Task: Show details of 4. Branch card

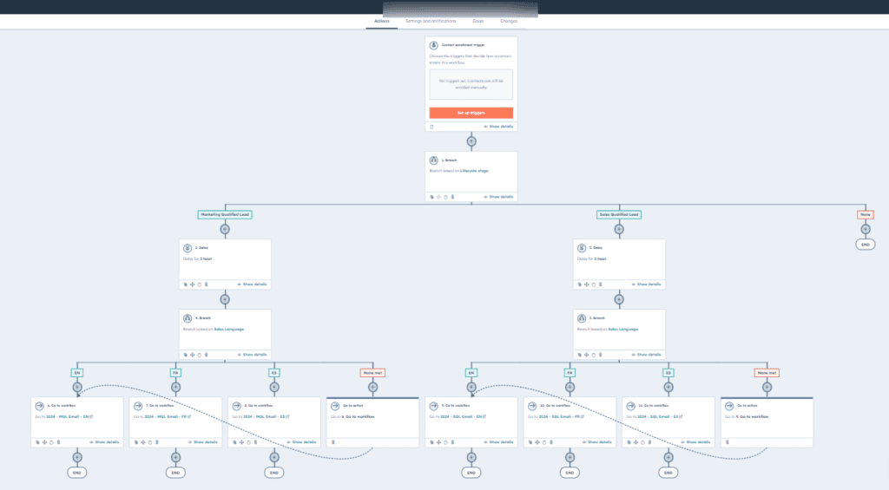Action: [x=253, y=355]
